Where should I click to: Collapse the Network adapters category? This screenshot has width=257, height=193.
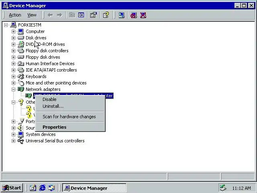(13, 89)
